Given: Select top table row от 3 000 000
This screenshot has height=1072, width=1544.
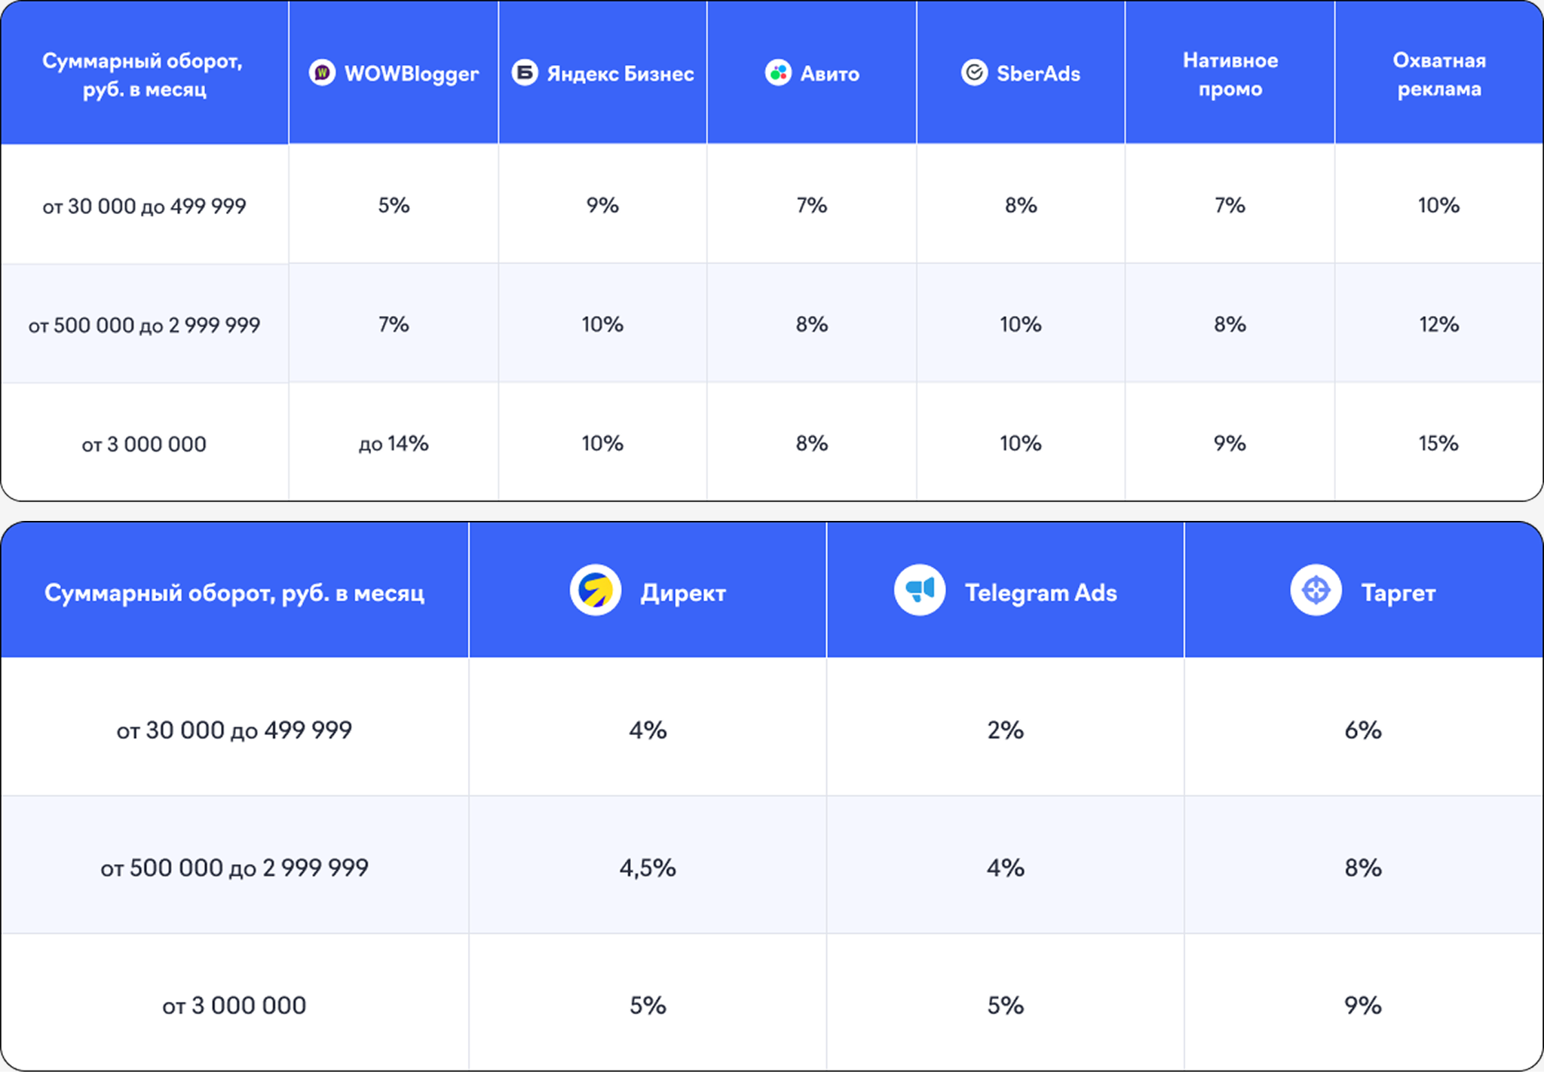Looking at the screenshot, I should pyautogui.click(x=772, y=443).
